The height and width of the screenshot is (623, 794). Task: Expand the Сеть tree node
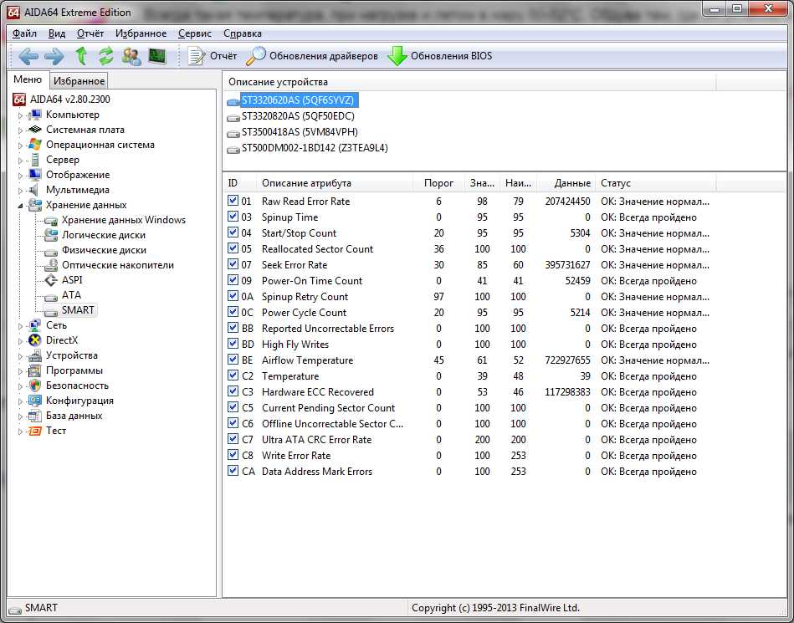21,325
